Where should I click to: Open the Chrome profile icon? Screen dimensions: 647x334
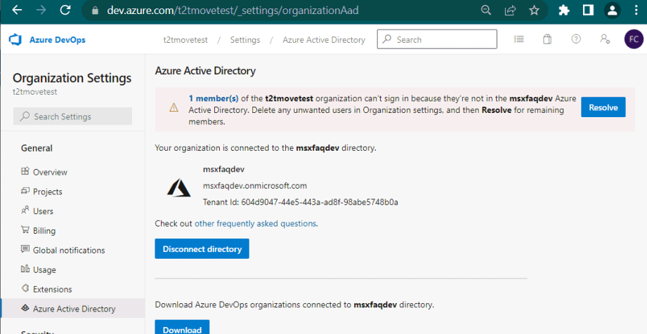(x=613, y=11)
